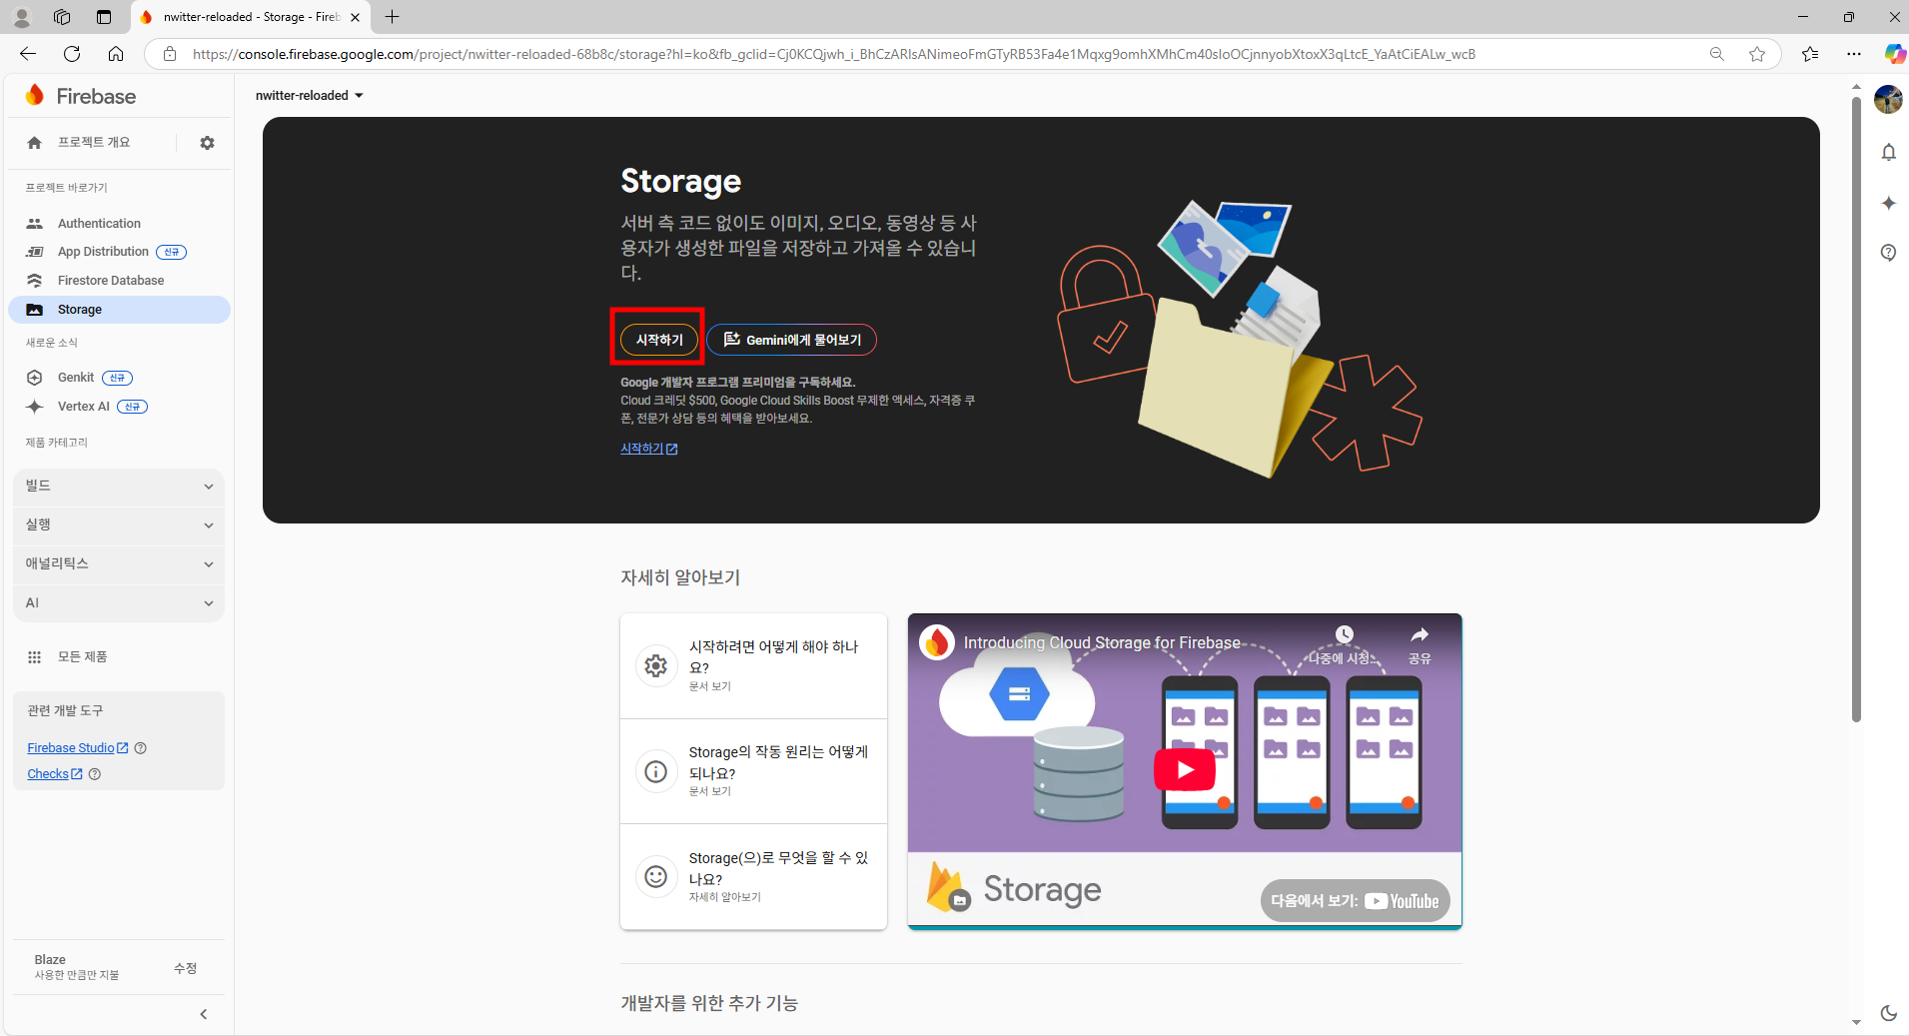1909x1036 pixels.
Task: Open tab actions menu icon
Action: [104, 17]
